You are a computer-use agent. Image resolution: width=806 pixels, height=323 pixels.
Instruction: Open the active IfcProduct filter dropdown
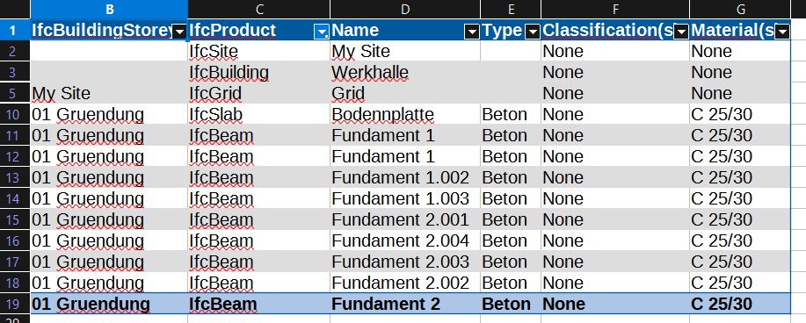322,32
